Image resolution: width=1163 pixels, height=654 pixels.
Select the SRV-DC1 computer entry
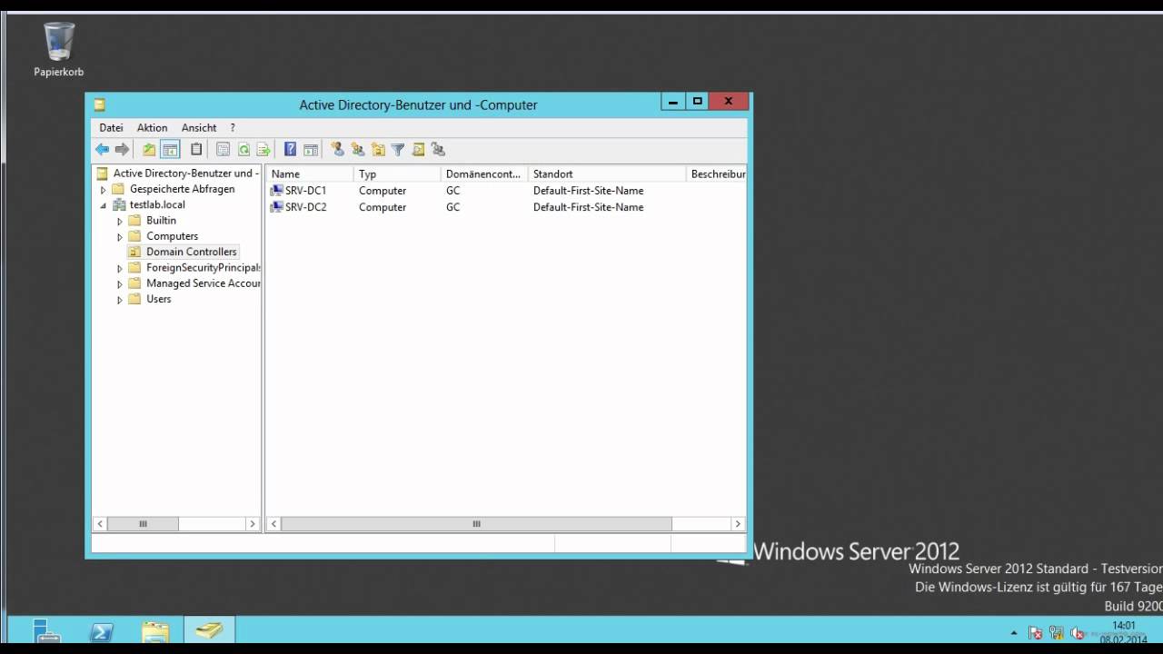299,191
